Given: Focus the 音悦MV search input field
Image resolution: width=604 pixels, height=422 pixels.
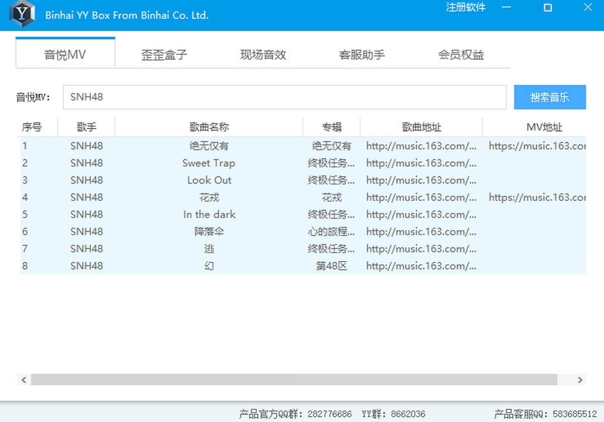Looking at the screenshot, I should coord(284,97).
